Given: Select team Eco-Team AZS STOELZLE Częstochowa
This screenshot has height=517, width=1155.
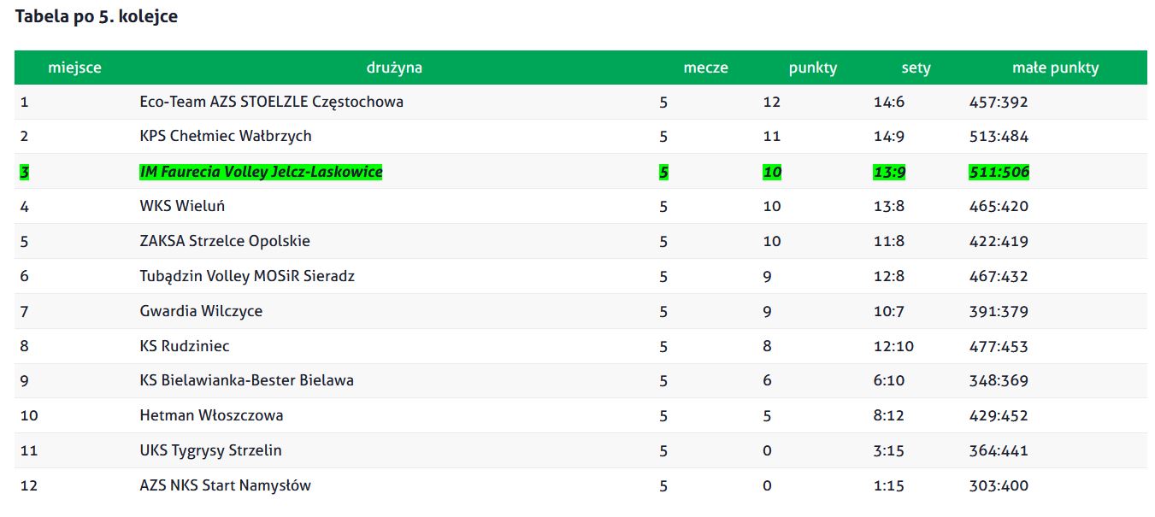Looking at the screenshot, I should coord(271,102).
